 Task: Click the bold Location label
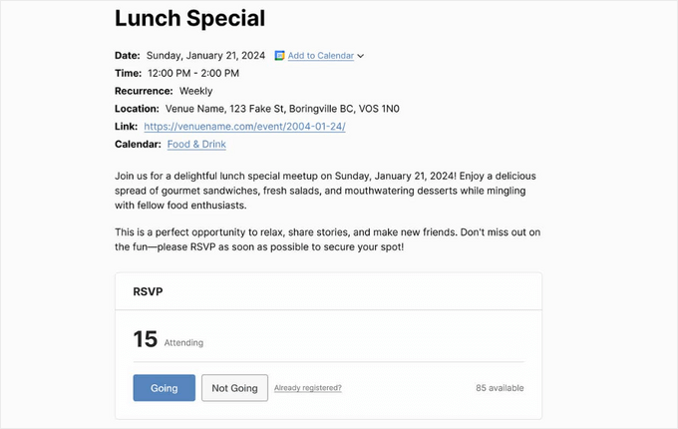click(137, 109)
